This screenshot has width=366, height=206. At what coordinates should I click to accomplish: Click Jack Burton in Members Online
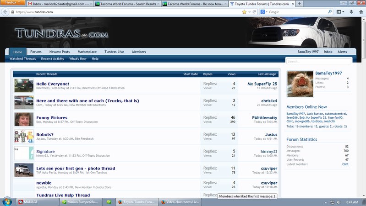315,114
